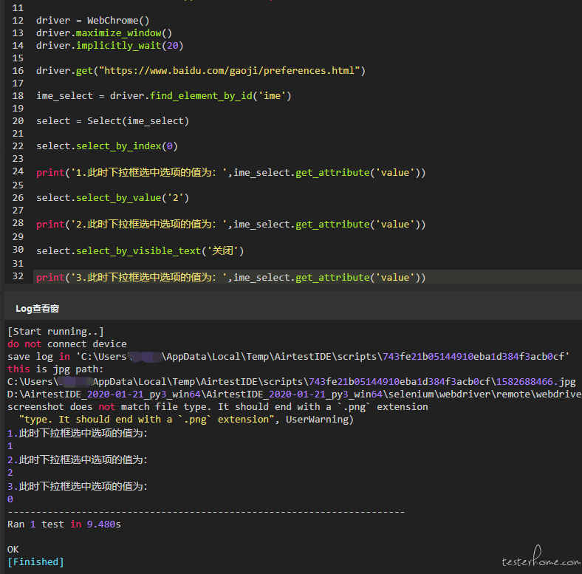This screenshot has width=582, height=574.
Task: Click the log output '3.此时下拉框选中选项的值为:'
Action: 78,486
